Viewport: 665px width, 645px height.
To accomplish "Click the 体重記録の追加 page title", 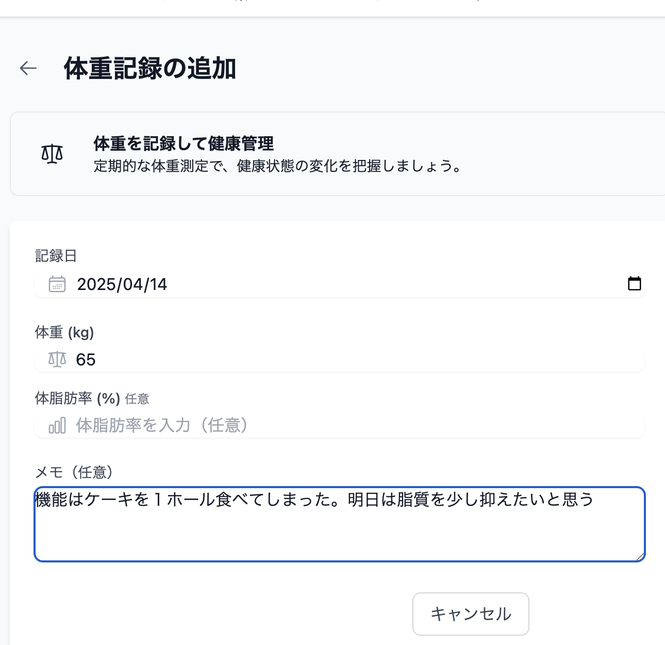I will point(150,69).
